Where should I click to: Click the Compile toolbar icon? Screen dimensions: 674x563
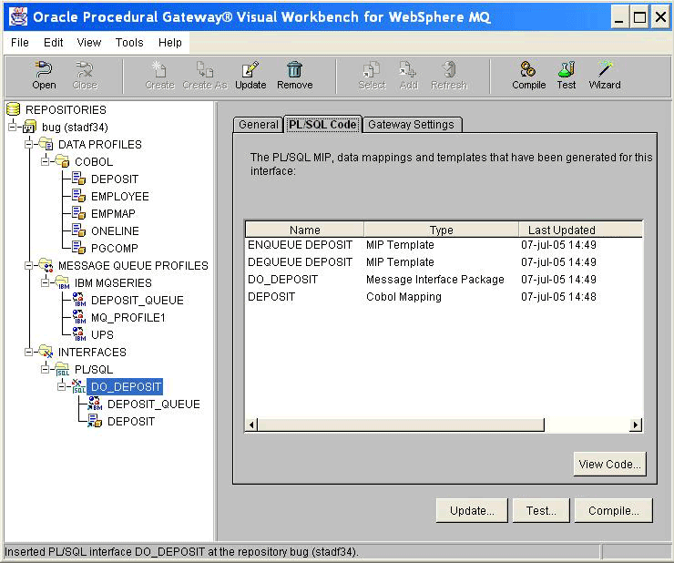(528, 70)
